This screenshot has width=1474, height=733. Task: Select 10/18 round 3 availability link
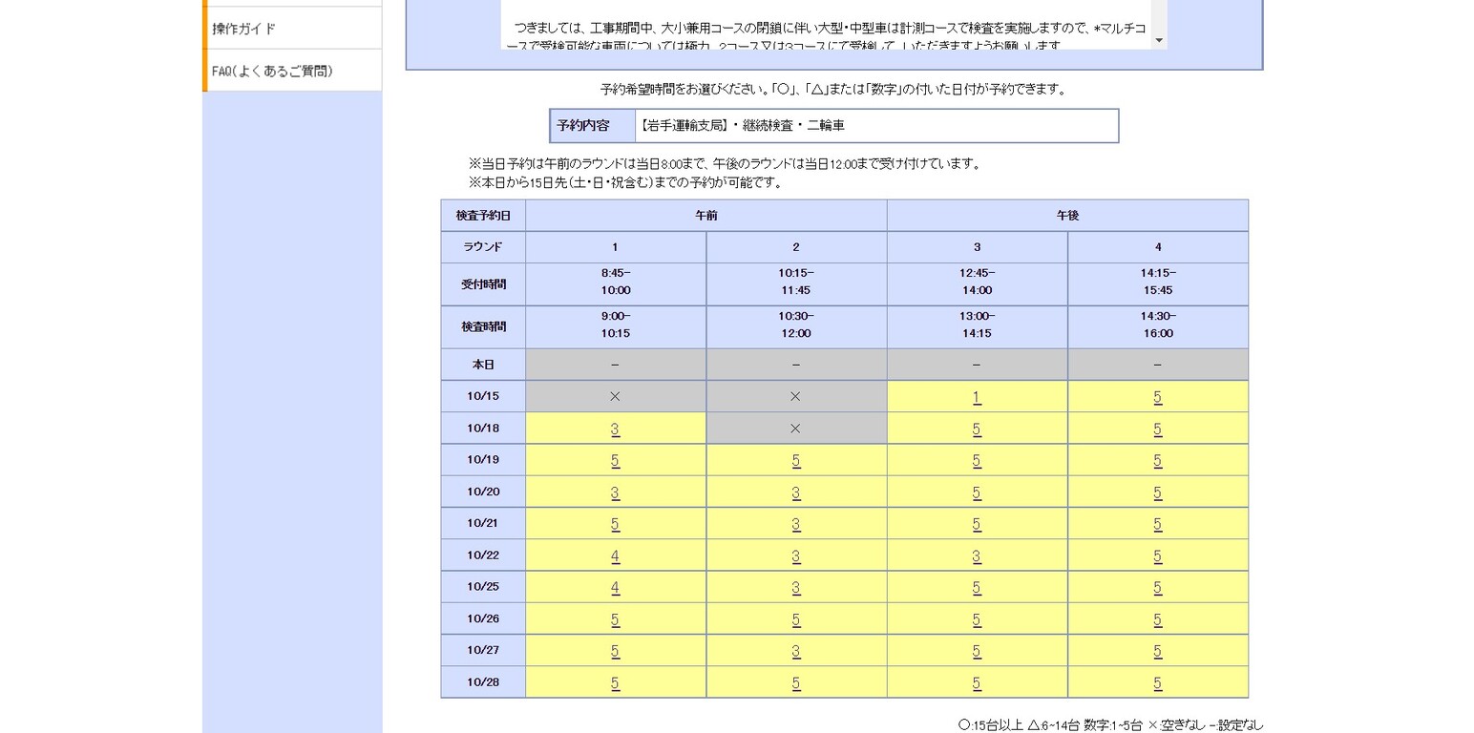click(977, 429)
